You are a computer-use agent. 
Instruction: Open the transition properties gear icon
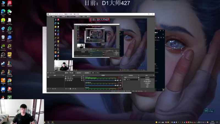[139, 77]
